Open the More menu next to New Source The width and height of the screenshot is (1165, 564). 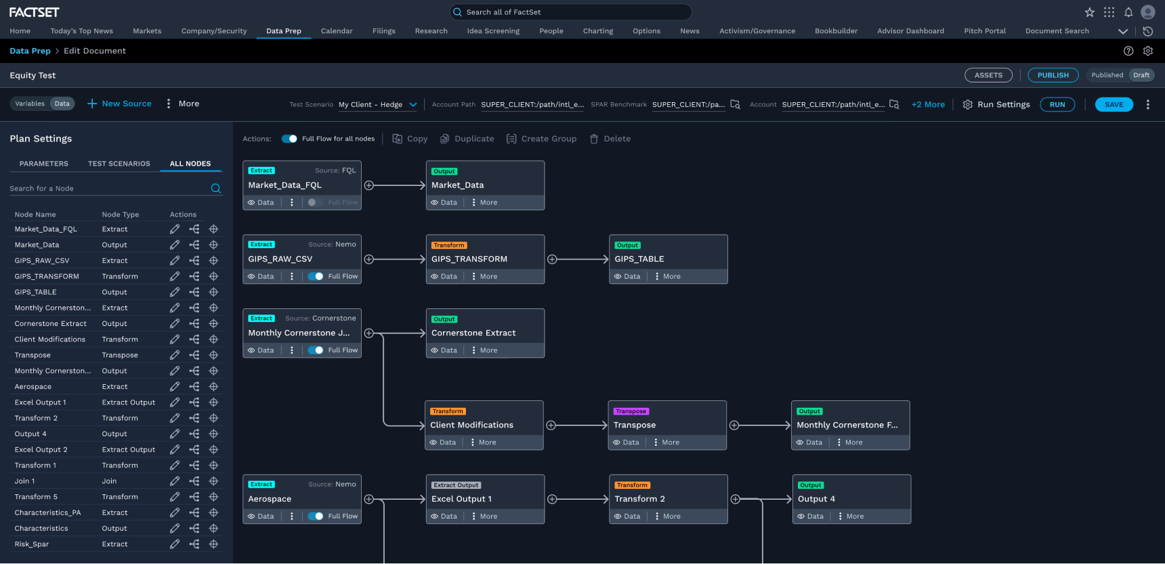[x=183, y=104]
